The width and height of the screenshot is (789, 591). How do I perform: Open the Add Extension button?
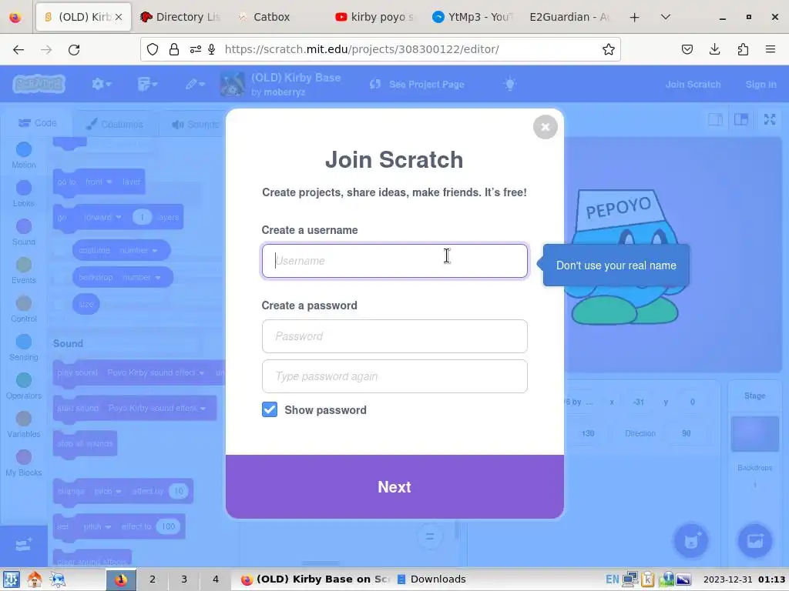tap(24, 546)
